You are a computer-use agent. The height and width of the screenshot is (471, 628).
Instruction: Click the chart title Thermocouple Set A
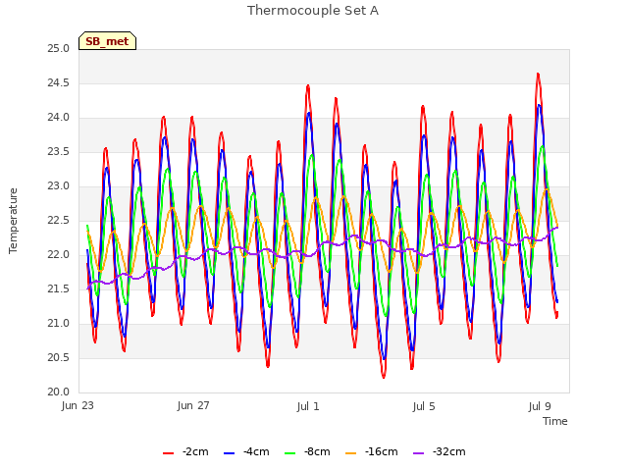click(x=313, y=11)
